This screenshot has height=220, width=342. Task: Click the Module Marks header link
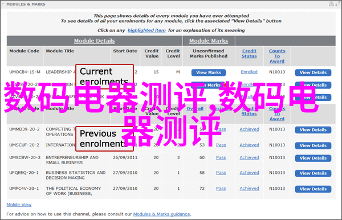pyautogui.click(x=209, y=41)
